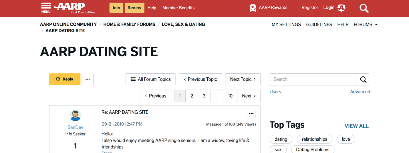The width and height of the screenshot is (409, 153).
Task: Click the forum search magnifier button
Action: point(363,80)
